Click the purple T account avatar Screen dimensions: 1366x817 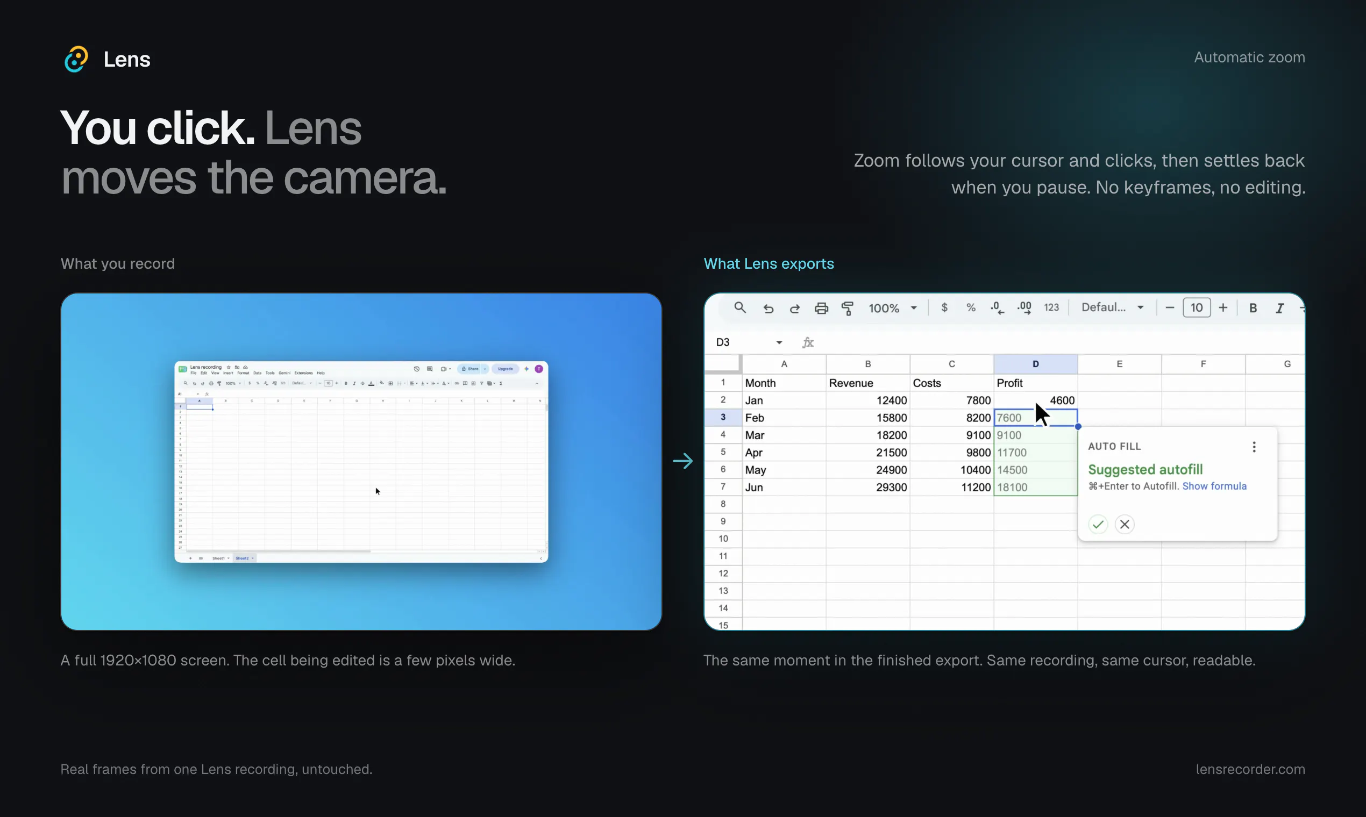(539, 369)
